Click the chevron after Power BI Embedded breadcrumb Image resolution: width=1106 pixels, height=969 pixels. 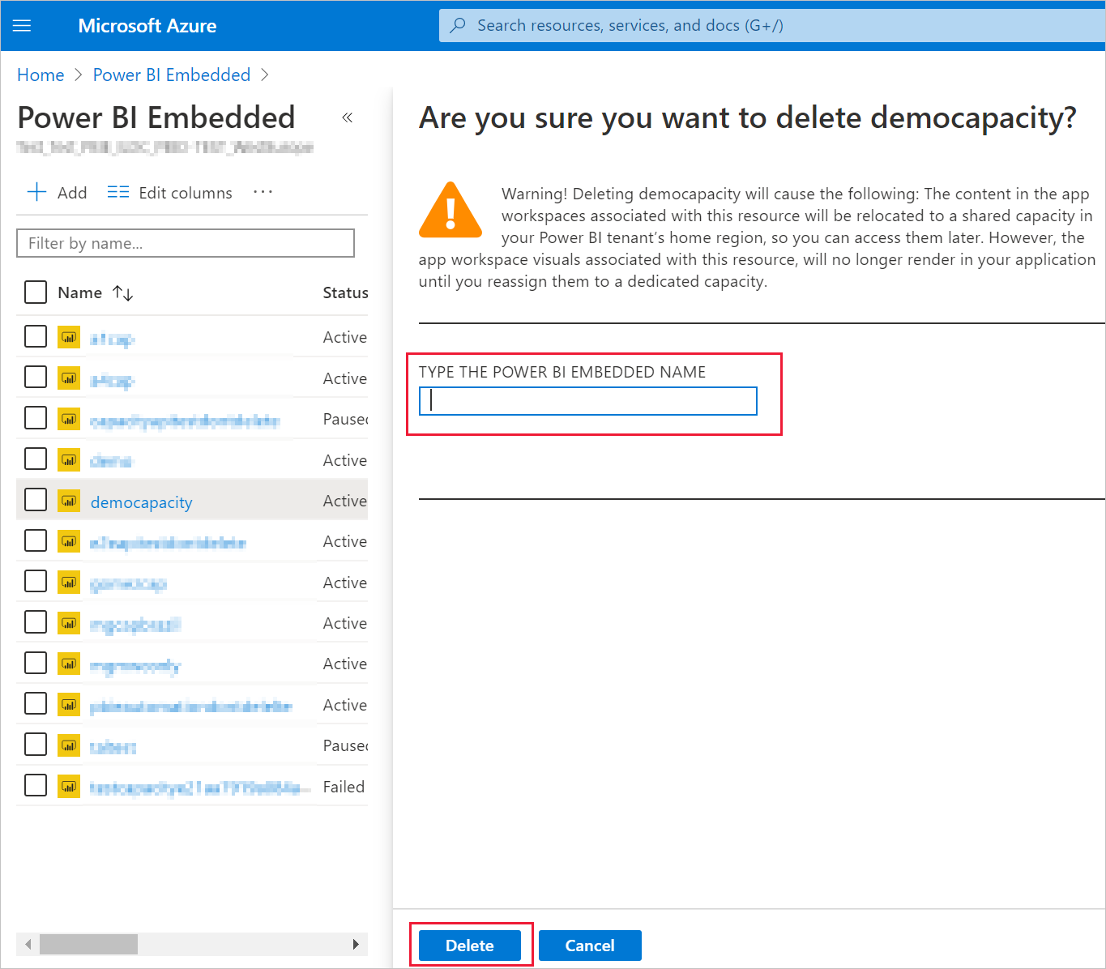tap(265, 75)
